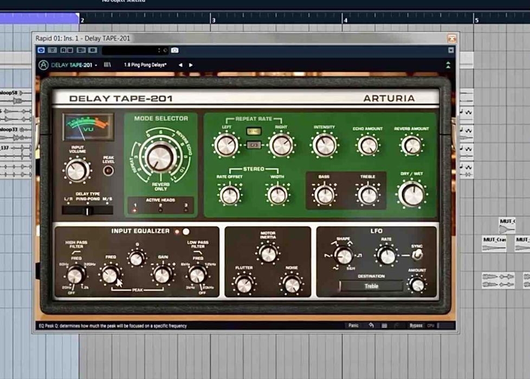
Task: Click bar 5 on the timeline ruler
Action: pos(476,20)
